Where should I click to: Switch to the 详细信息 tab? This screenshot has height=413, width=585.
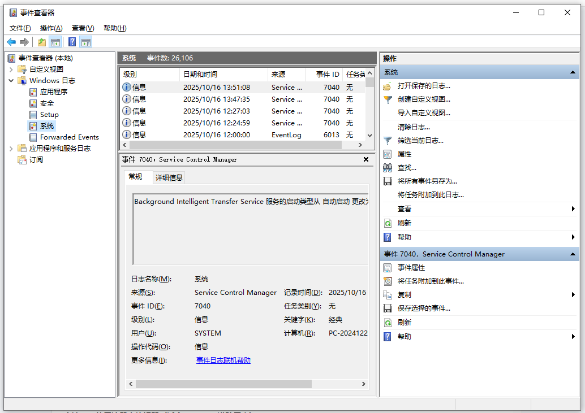[x=169, y=177]
